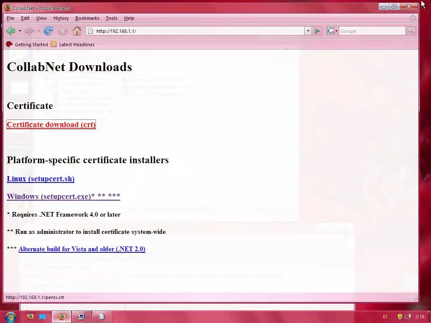The image size is (431, 323).
Task: Click the Back arrow button
Action: 11,31
